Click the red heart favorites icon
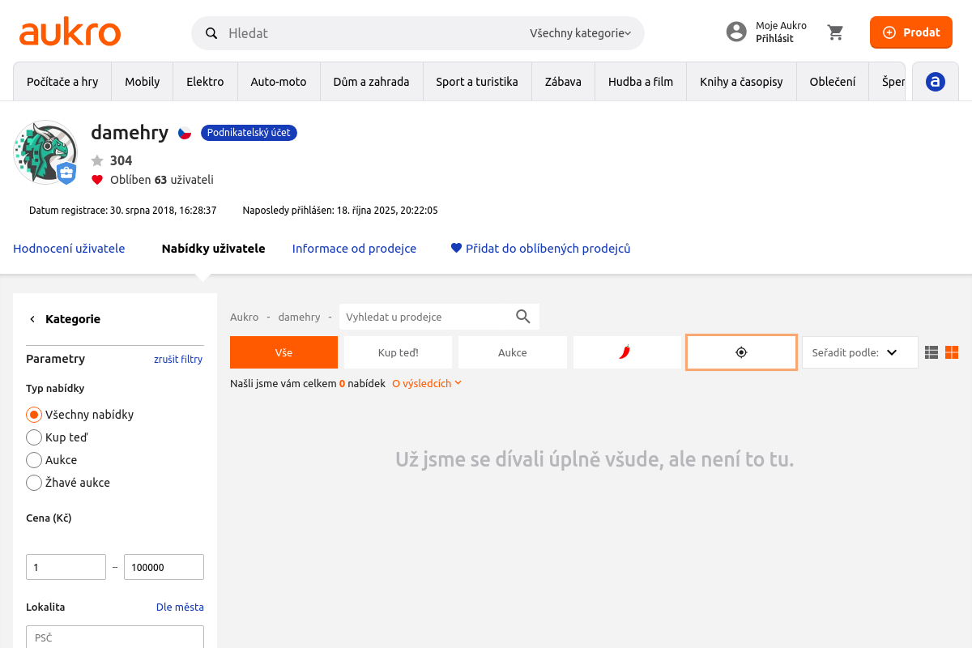 97,180
